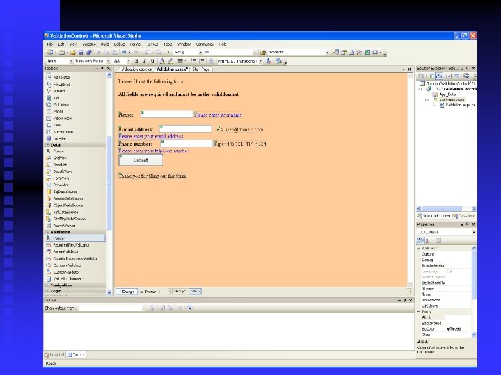Screen dimensions: 501x375
Task: Expand the Login toolbox section
Action: pyautogui.click(x=47, y=291)
